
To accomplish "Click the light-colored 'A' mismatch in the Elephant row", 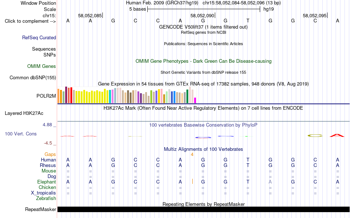I will [x=270, y=182].
